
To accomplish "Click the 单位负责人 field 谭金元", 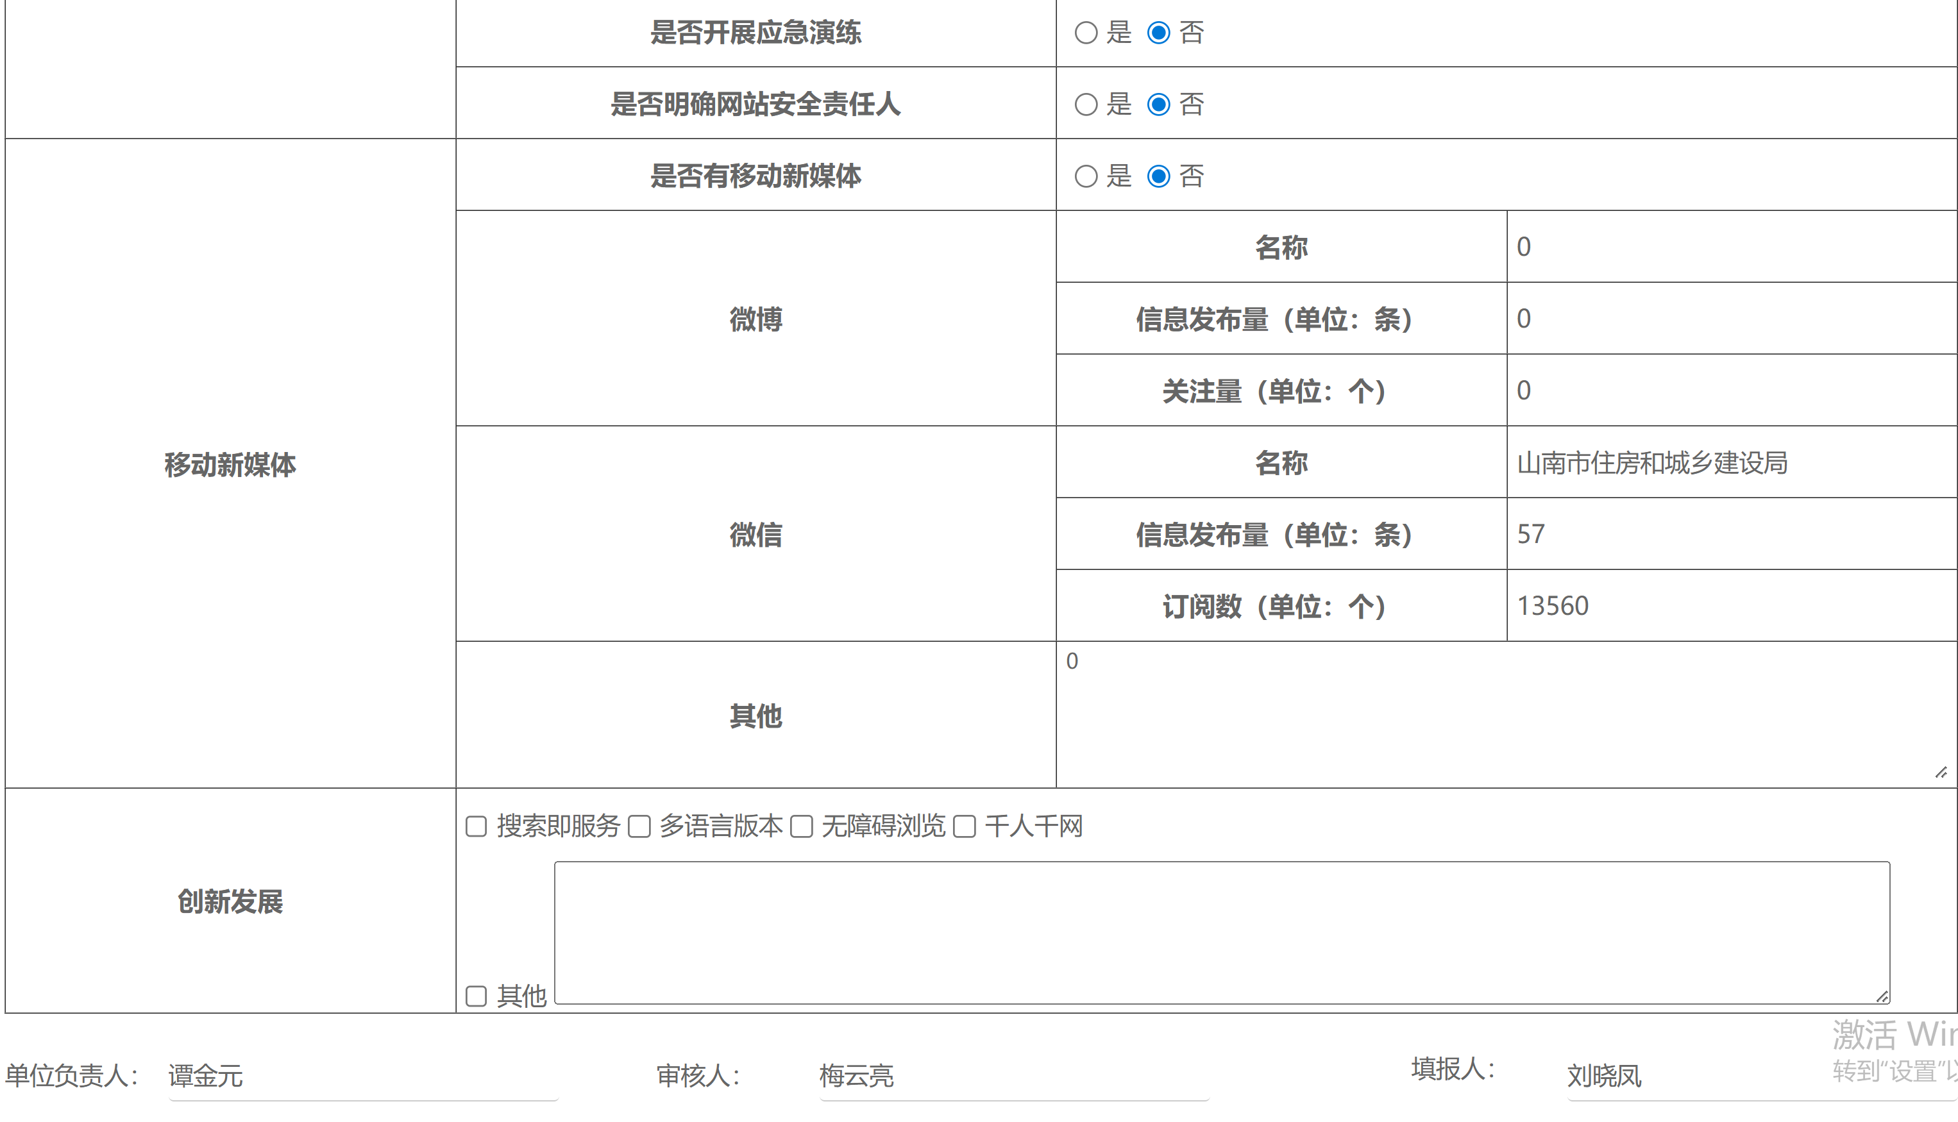I will [x=362, y=1076].
